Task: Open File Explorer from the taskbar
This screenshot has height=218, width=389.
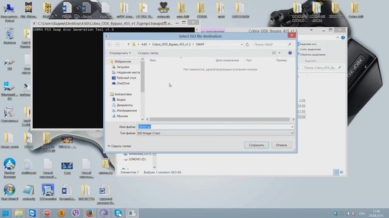Action: click(19, 213)
